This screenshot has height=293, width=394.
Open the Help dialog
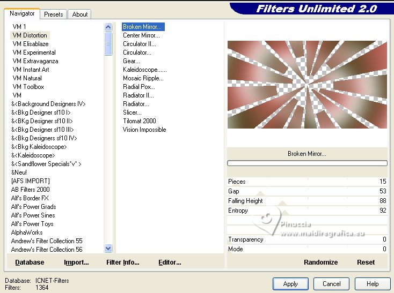tap(373, 284)
